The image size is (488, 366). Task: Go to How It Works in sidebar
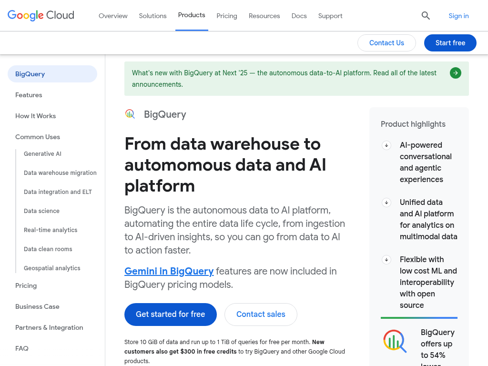(35, 116)
